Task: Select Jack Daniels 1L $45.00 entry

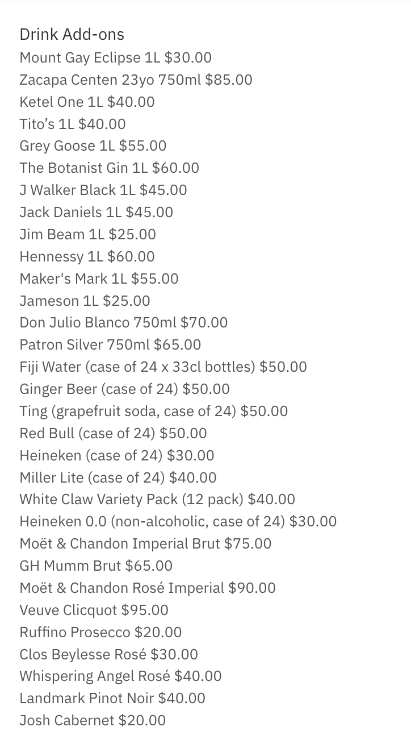Action: (x=96, y=213)
